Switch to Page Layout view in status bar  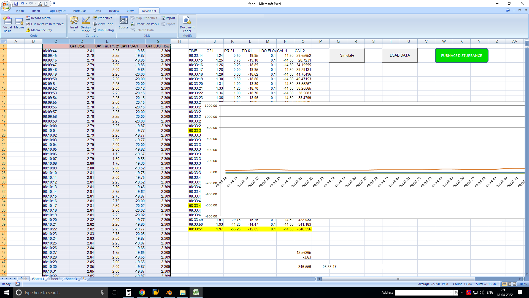point(509,284)
